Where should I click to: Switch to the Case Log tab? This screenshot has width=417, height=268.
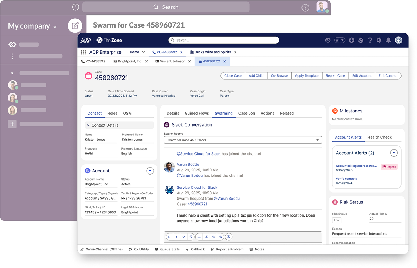click(x=247, y=113)
